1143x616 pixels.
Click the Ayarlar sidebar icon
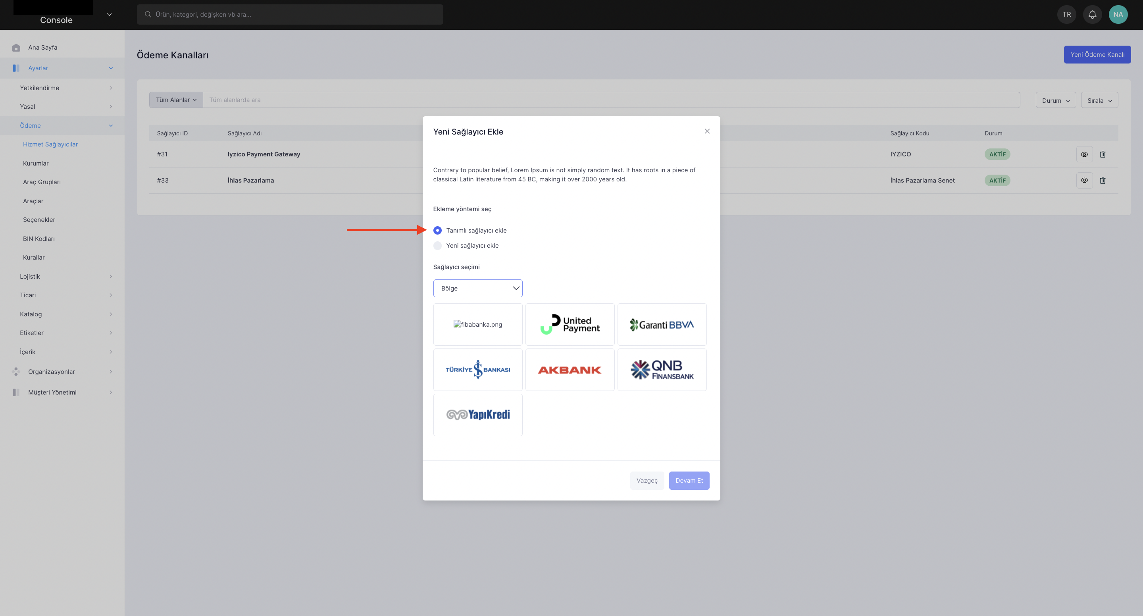point(16,68)
